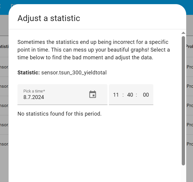Click the 'Pick a time*' field label
The width and height of the screenshot is (193, 182).
pos(34,91)
